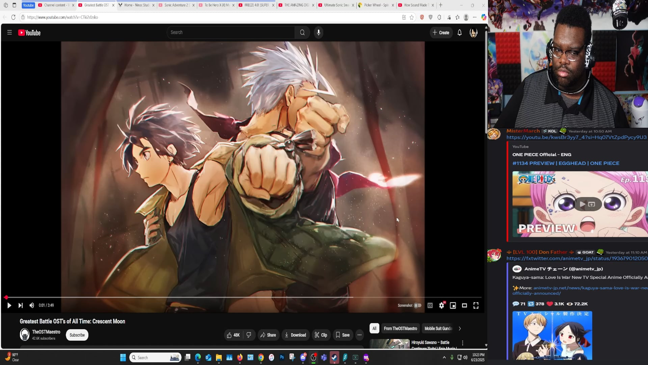This screenshot has width=648, height=365.
Task: Open the youtu.be link from MisterMarch
Action: pos(576,137)
